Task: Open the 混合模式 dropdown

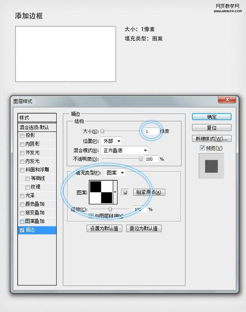Action: point(125,151)
